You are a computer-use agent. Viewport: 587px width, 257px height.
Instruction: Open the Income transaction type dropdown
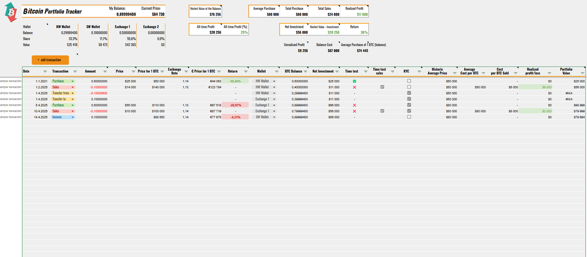pos(72,117)
